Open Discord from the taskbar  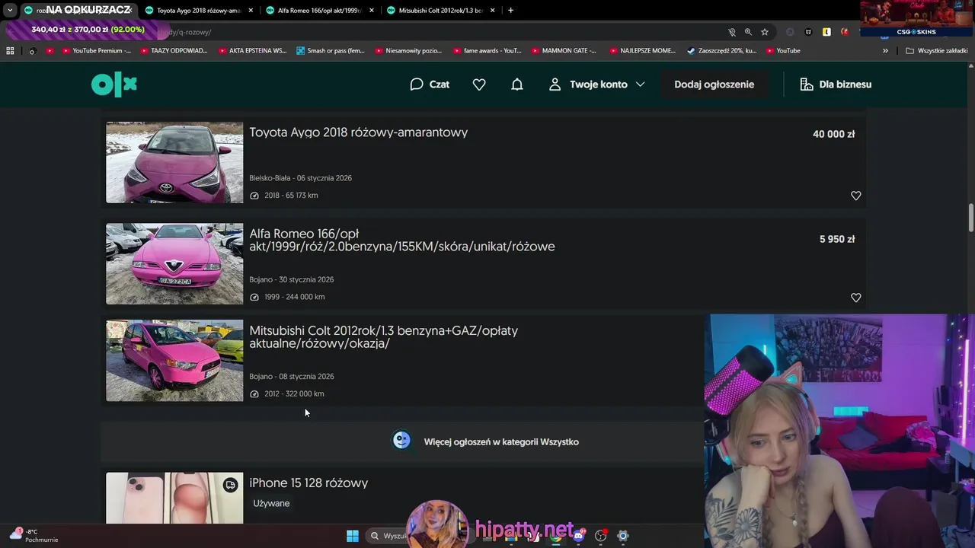point(578,536)
